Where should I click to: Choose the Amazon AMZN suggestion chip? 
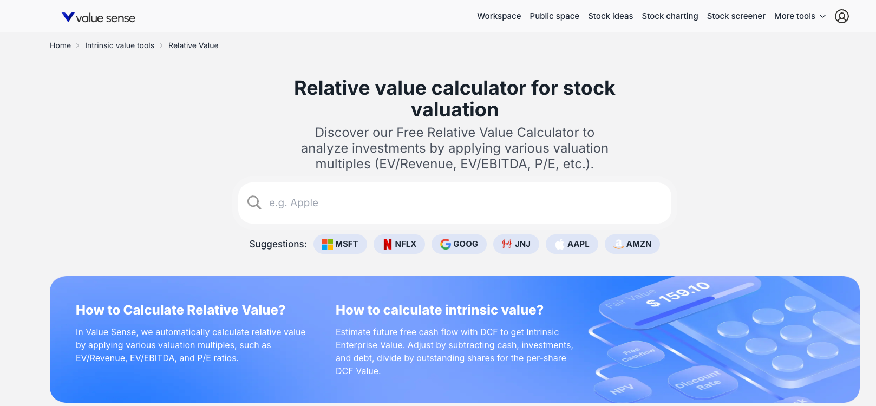coord(632,244)
